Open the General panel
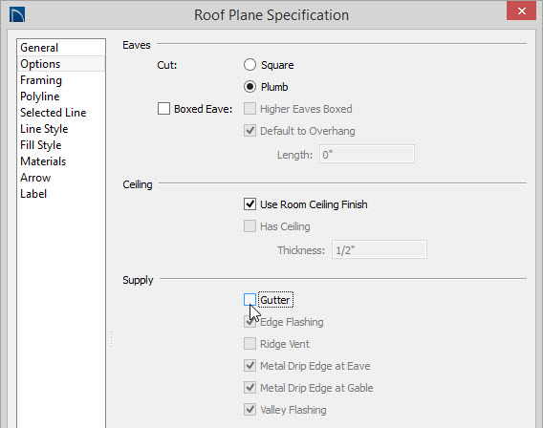Screen dimensions: 543x428 click(x=39, y=48)
